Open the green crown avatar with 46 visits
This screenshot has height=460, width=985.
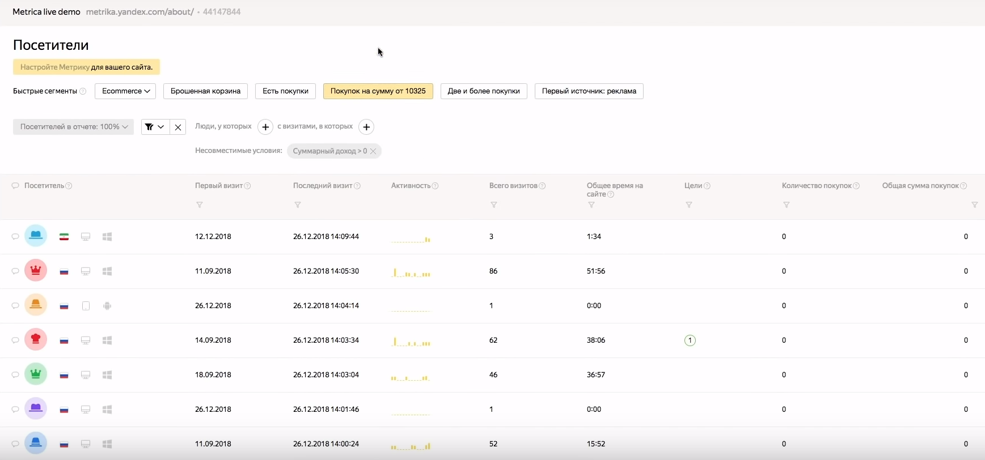36,374
